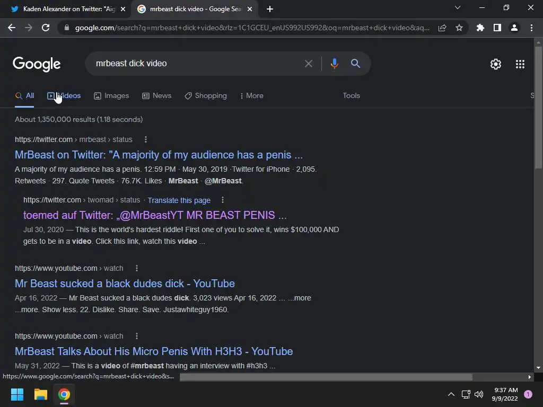The height and width of the screenshot is (407, 543).
Task: Close the Google Search tab
Action: coord(250,9)
